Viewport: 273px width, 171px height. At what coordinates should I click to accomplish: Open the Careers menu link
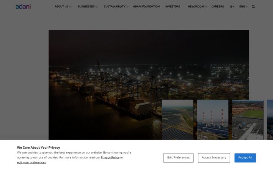[x=218, y=6]
